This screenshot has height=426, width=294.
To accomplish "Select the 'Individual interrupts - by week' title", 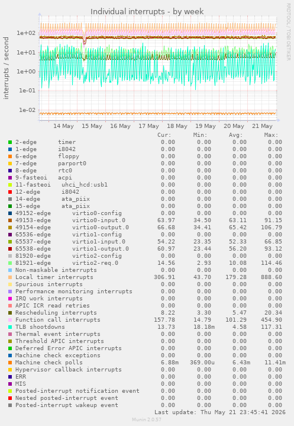I will [x=147, y=12].
